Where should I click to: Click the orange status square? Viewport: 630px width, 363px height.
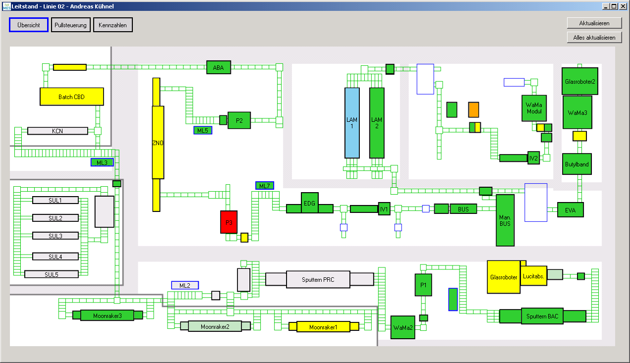474,109
